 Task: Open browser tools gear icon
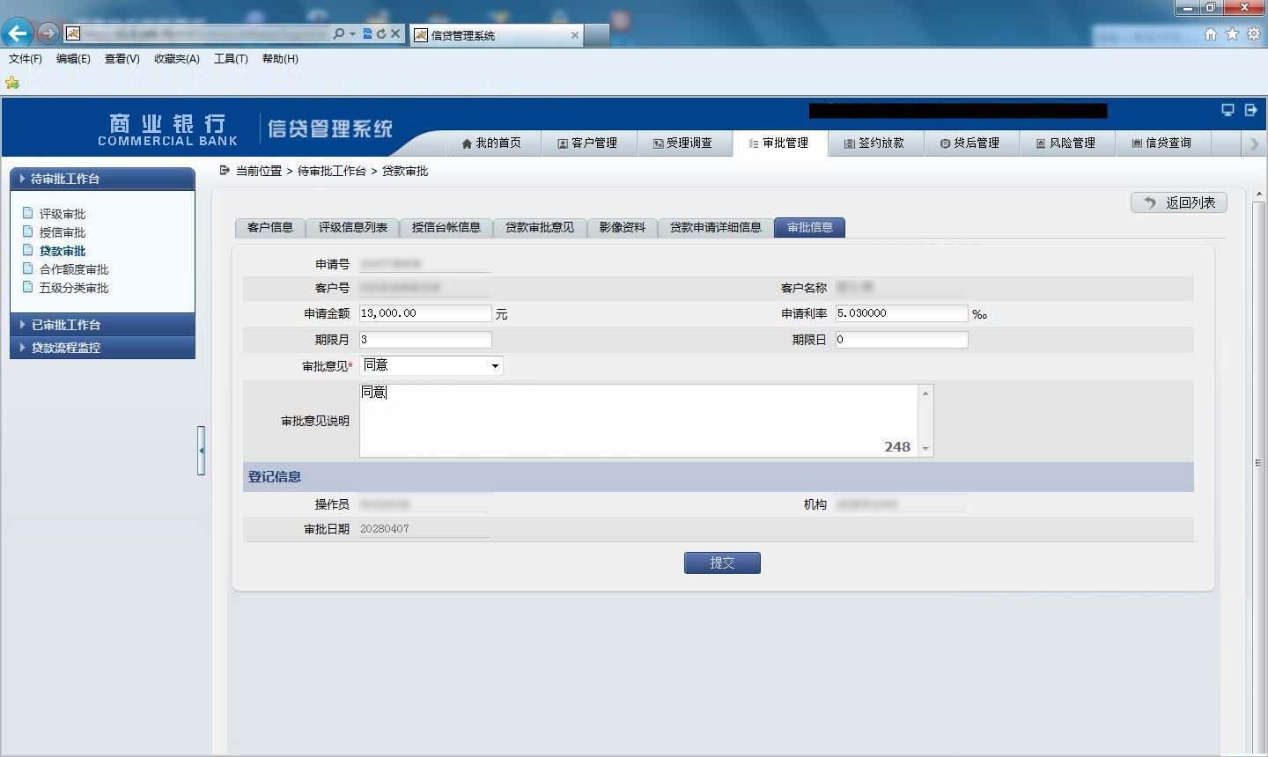pos(1253,34)
